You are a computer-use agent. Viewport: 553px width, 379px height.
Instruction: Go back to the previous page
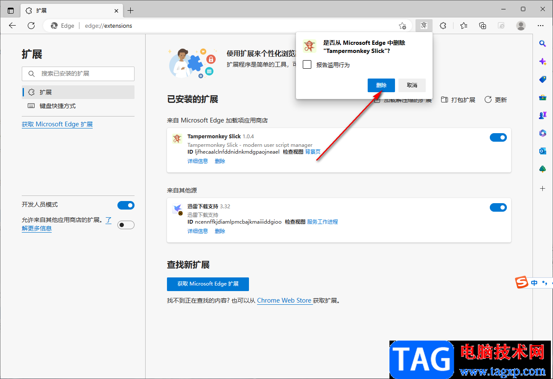coord(12,26)
